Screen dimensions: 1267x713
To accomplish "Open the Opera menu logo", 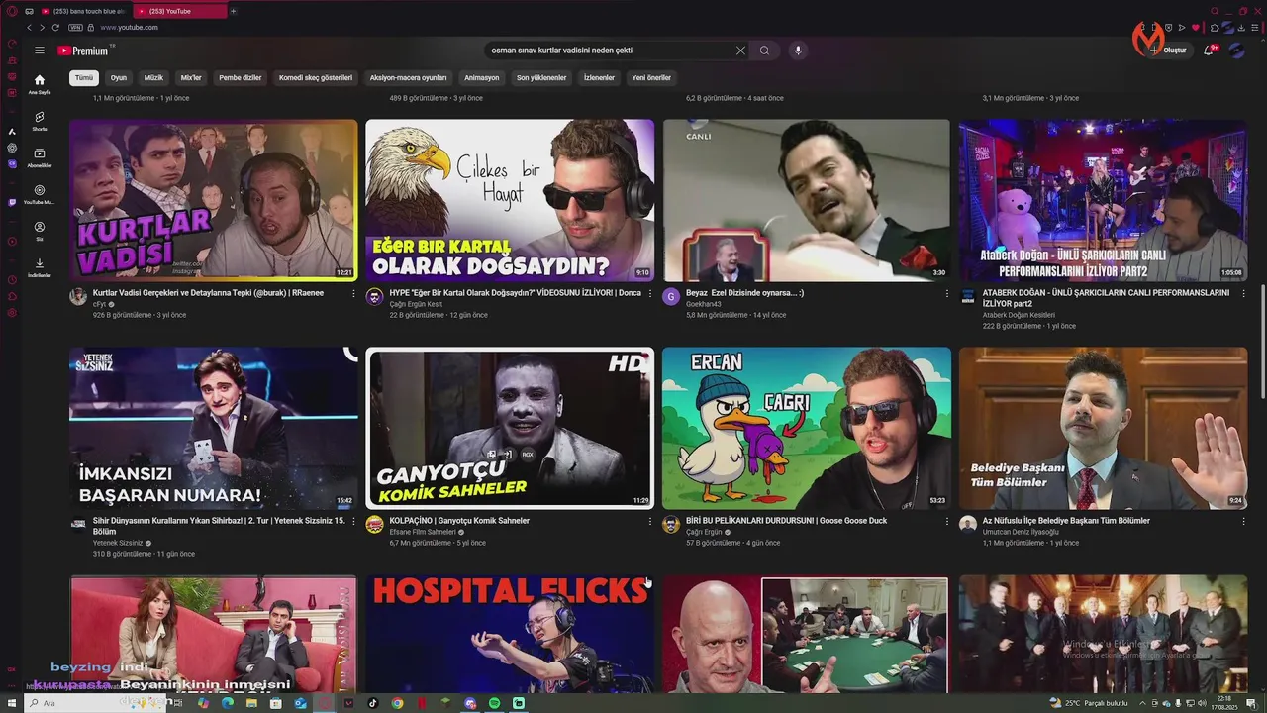I will tap(11, 11).
